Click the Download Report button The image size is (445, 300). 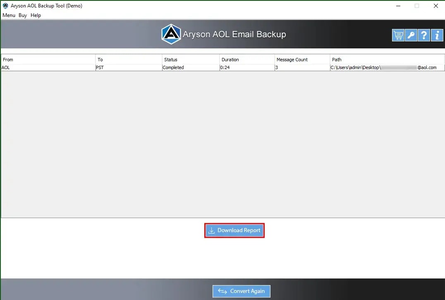pyautogui.click(x=234, y=230)
